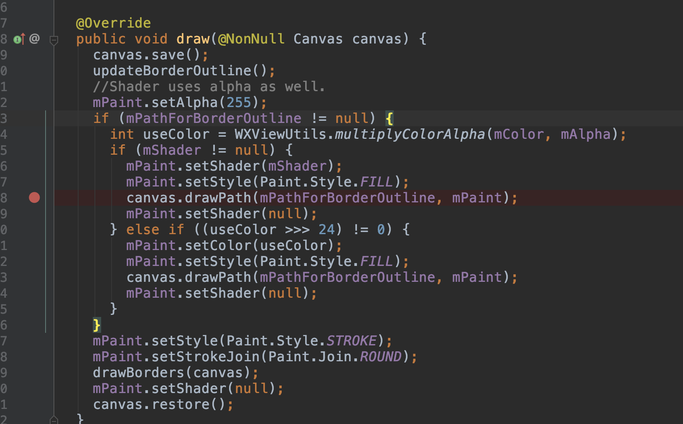Click the @Override annotation
This screenshot has height=424, width=683.
[113, 23]
